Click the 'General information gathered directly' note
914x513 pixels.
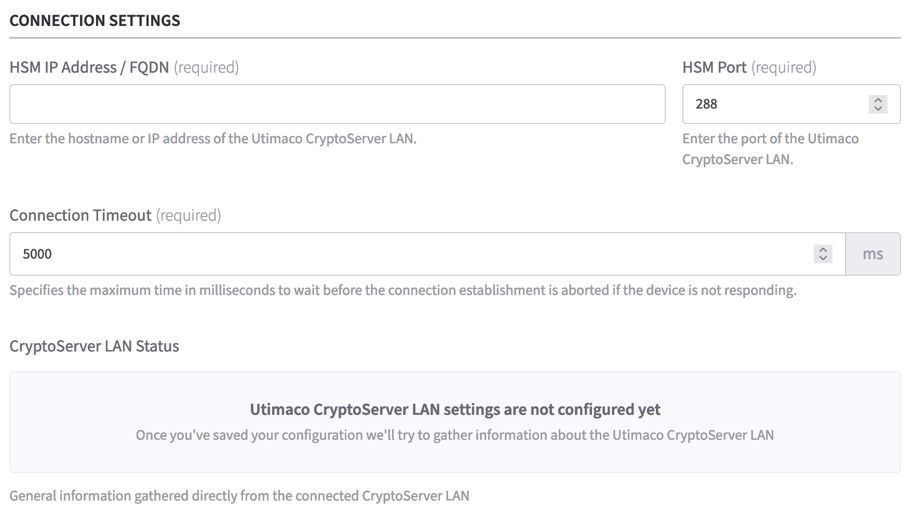click(x=239, y=496)
